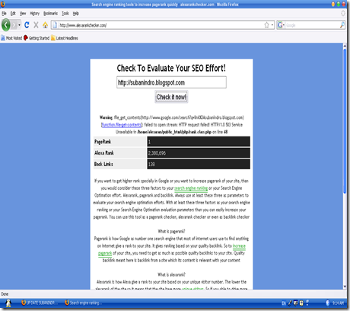Click the Done status bar text
This screenshot has width=350, height=311.
[5, 294]
